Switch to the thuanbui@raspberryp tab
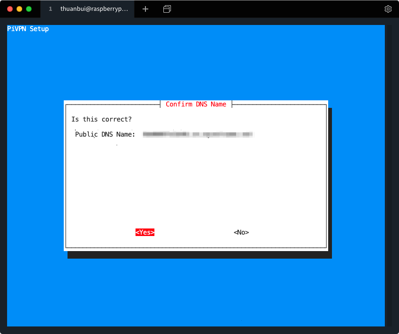The width and height of the screenshot is (399, 334). (x=93, y=9)
